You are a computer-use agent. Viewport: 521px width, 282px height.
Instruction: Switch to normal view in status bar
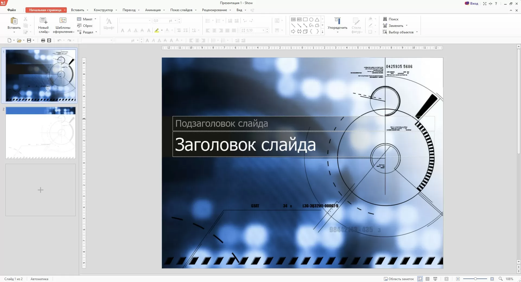tap(420, 279)
